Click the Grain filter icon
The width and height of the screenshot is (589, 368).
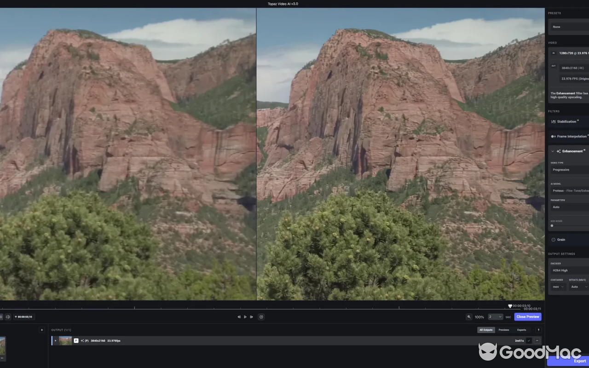553,240
